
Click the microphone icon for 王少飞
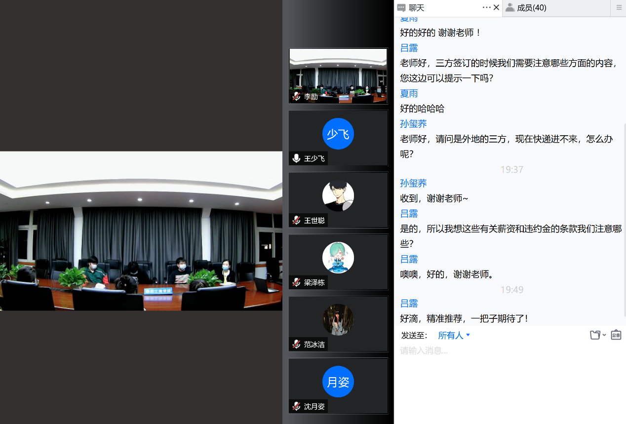coord(296,158)
